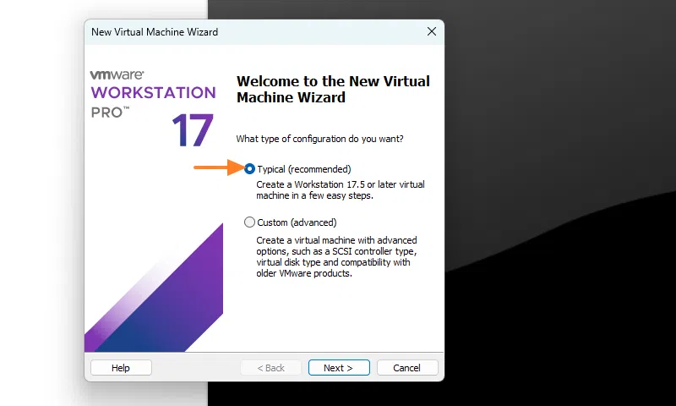
Task: Click the Next button
Action: click(x=339, y=368)
